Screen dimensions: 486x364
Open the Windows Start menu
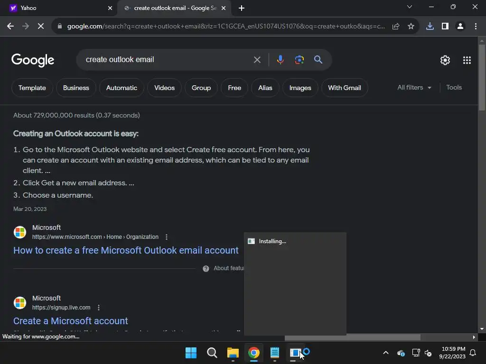tap(191, 353)
